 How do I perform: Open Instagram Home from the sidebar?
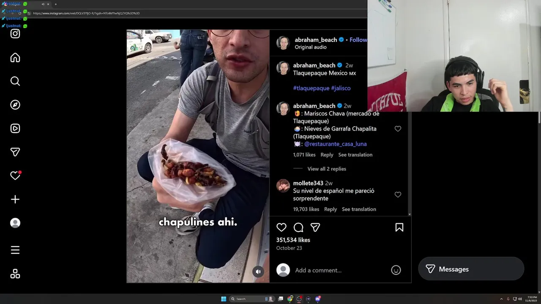tap(15, 57)
